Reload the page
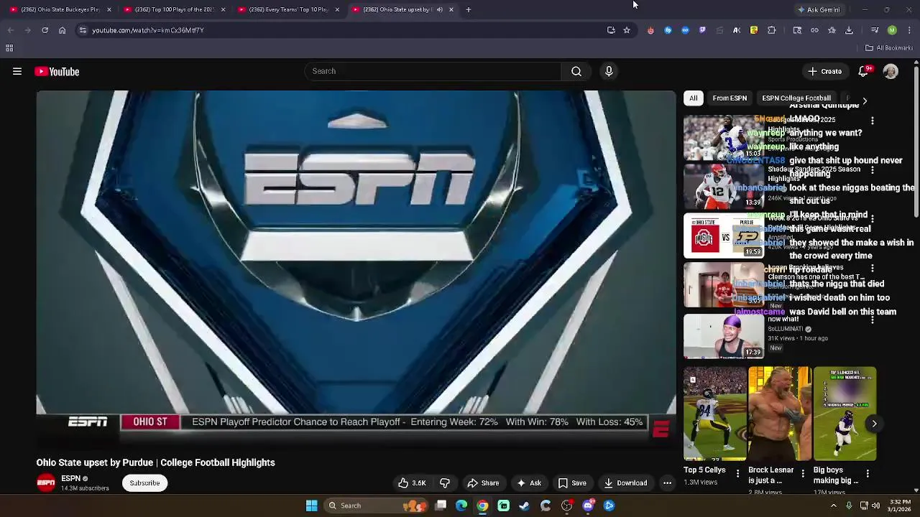 click(45, 30)
